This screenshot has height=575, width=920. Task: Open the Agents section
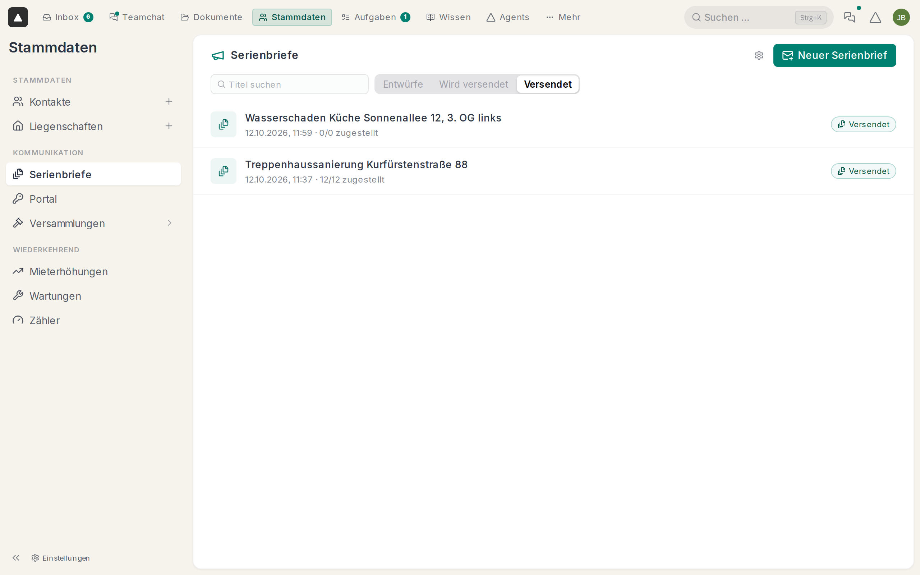507,17
